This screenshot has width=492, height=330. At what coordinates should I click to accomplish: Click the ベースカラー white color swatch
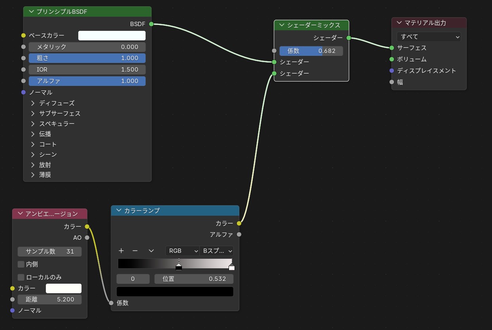pos(112,36)
